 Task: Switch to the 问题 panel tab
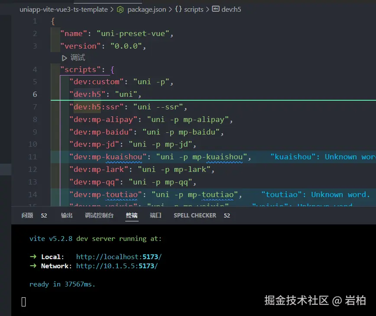click(x=27, y=215)
